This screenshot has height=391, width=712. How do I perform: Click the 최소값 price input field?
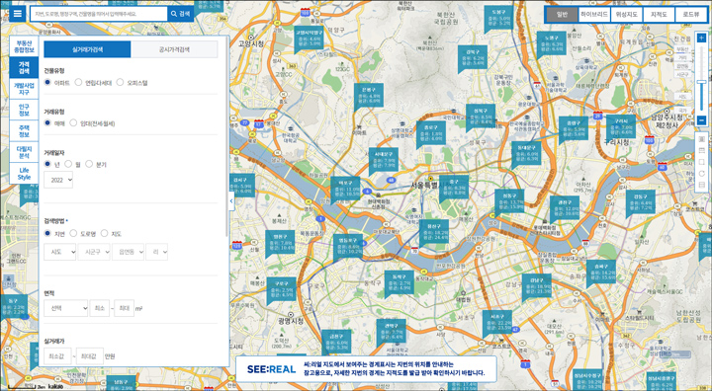[57, 356]
